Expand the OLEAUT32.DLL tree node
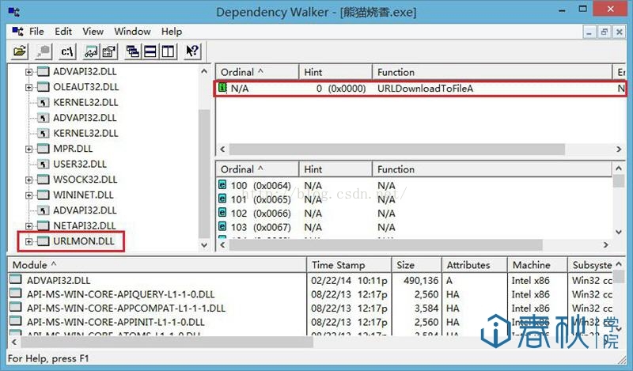The width and height of the screenshot is (633, 371). [x=28, y=87]
